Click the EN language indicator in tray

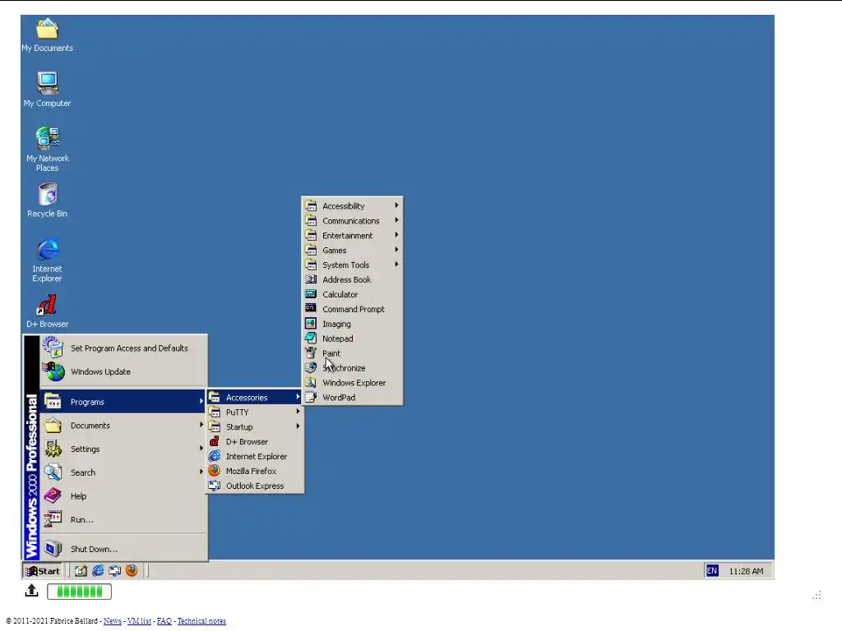pyautogui.click(x=712, y=571)
